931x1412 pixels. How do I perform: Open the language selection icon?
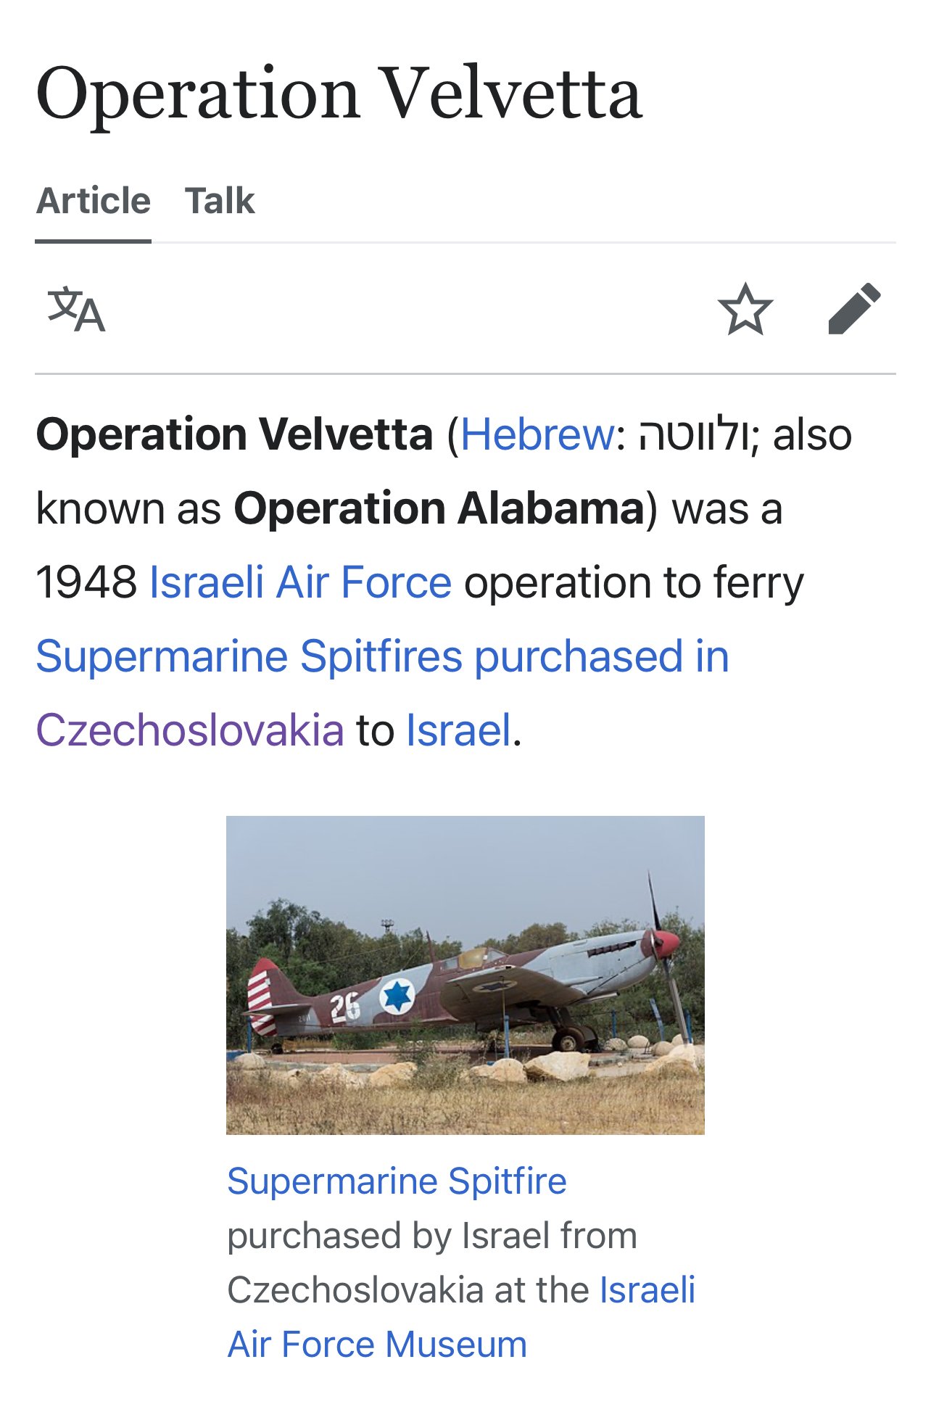click(76, 310)
